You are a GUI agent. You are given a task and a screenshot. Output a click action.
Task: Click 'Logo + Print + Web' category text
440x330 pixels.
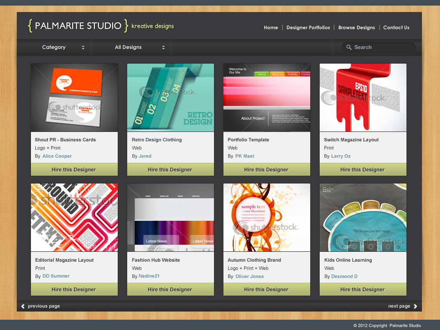pyautogui.click(x=248, y=268)
